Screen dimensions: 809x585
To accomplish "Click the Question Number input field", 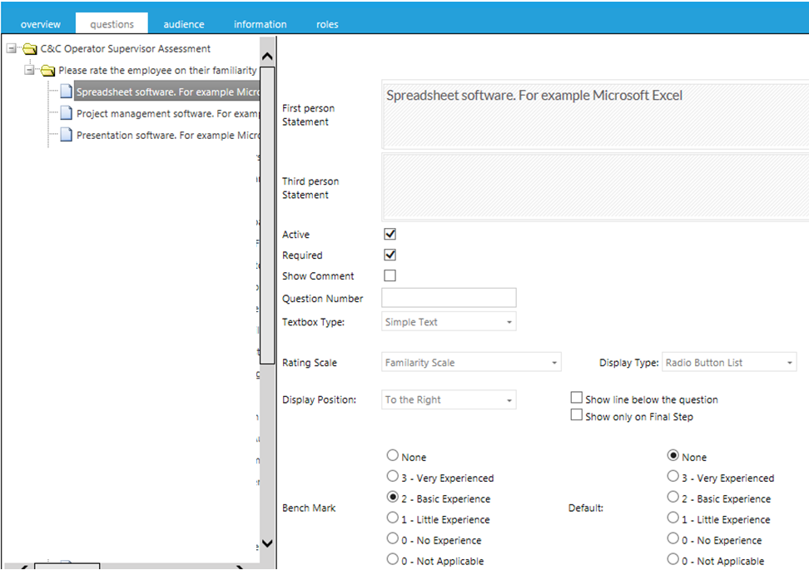I will 449,298.
